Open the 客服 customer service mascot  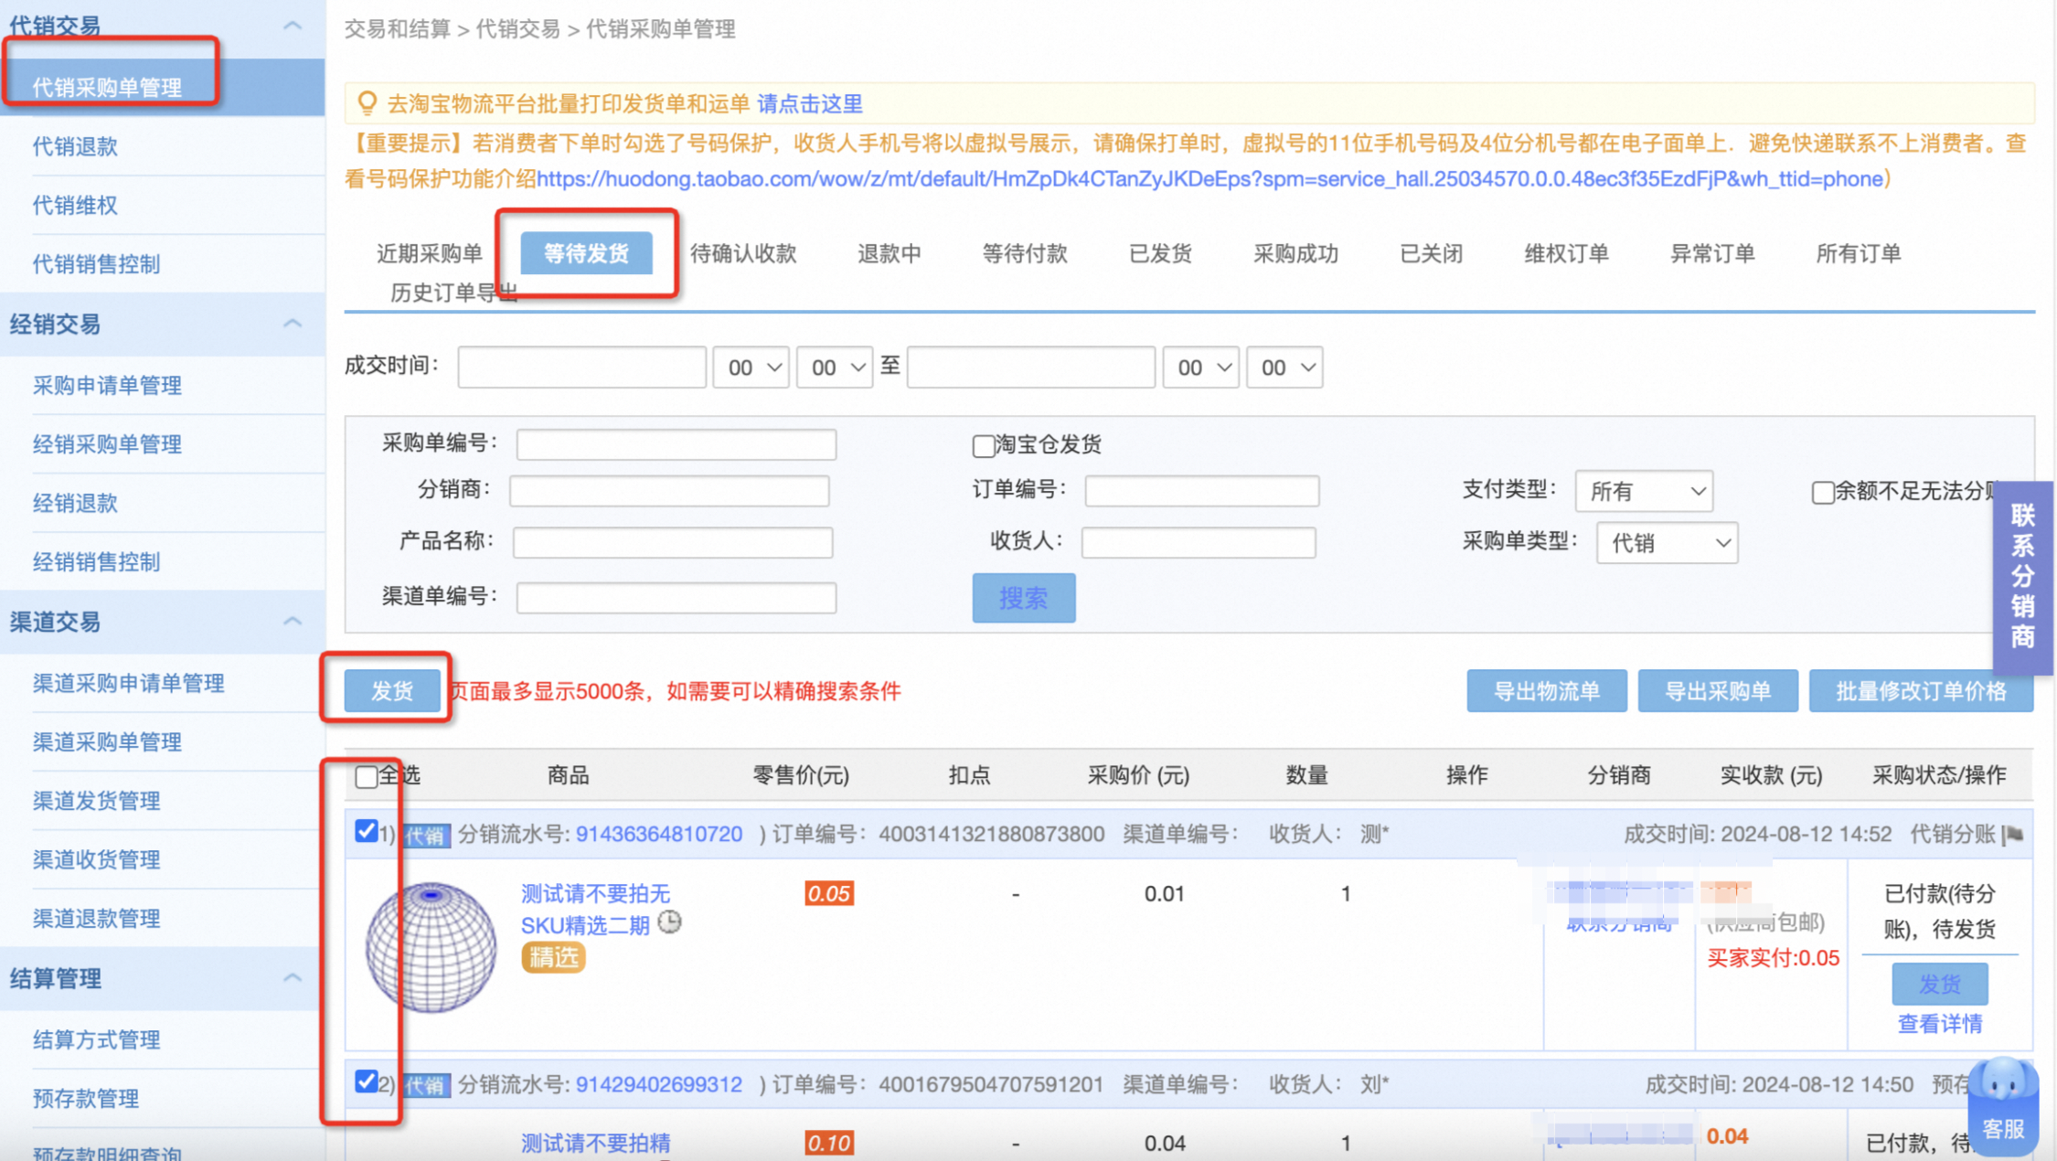pyautogui.click(x=2004, y=1107)
